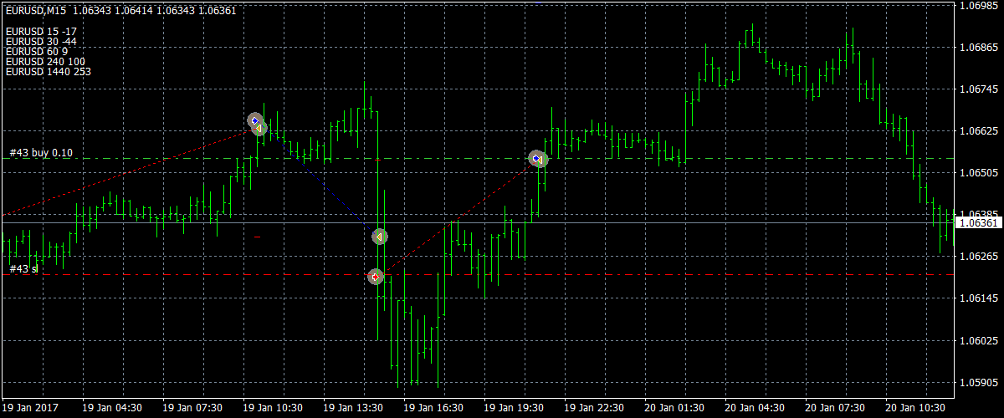Click the 'EURUSD 15 -17' indicator line
This screenshot has width=1004, height=418.
pos(41,32)
